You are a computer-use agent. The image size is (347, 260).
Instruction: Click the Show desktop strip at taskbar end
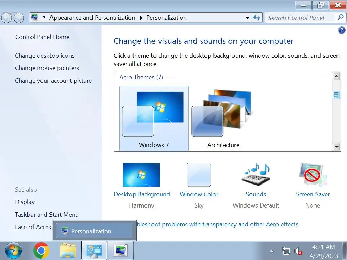(344, 251)
